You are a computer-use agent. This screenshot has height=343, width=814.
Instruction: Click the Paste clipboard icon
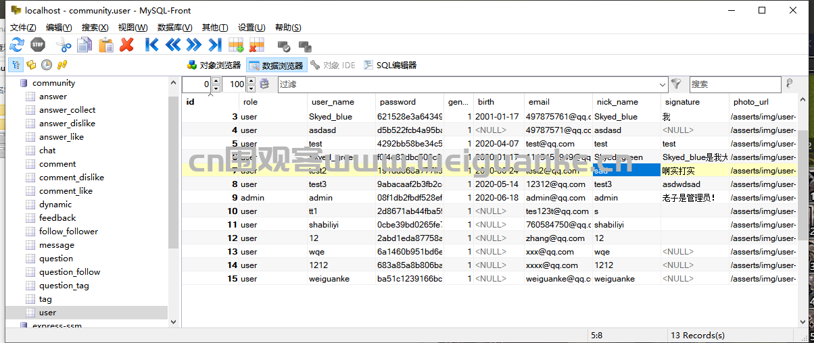pos(106,45)
